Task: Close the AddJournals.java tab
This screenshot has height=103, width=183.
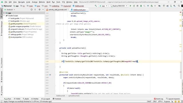Action: (x=87, y=10)
